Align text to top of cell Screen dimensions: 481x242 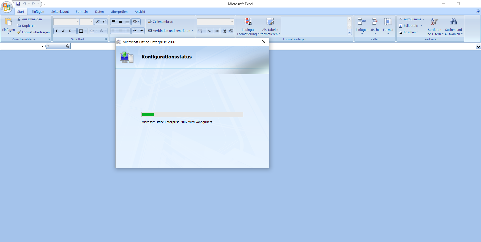point(114,22)
